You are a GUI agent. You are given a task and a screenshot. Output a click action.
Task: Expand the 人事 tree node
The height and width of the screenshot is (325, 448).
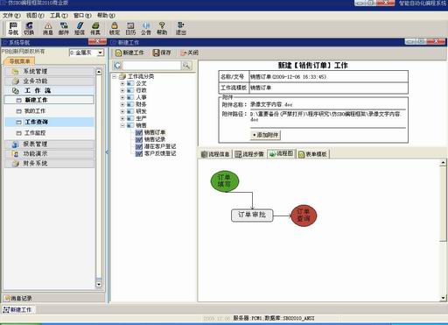pos(122,97)
